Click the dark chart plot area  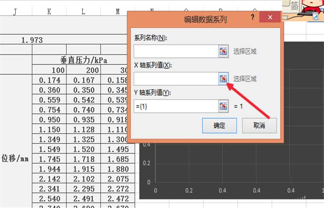[x=231, y=162]
